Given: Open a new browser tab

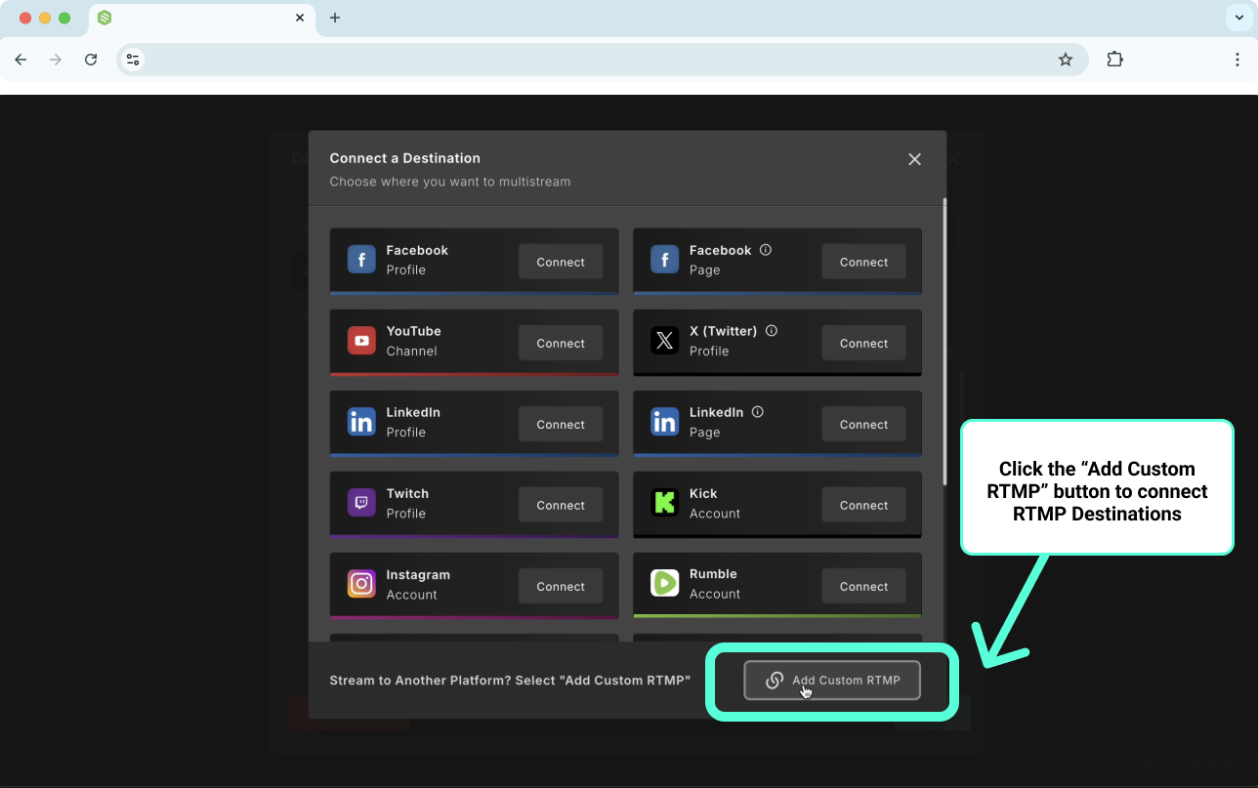Looking at the screenshot, I should click(335, 18).
